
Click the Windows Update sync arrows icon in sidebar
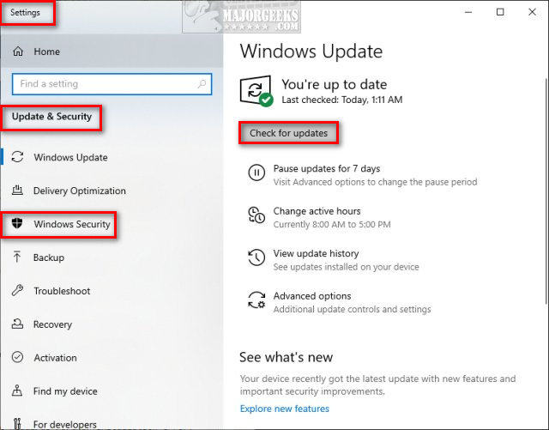coord(17,157)
